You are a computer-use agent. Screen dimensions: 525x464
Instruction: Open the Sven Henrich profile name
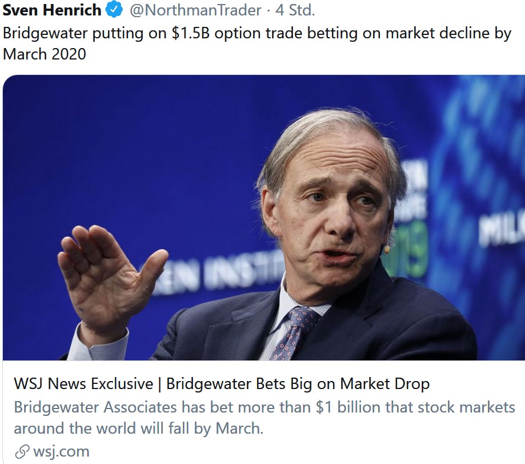click(51, 10)
